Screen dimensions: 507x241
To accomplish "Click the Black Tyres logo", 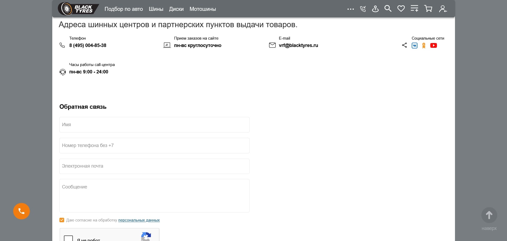I will (78, 9).
